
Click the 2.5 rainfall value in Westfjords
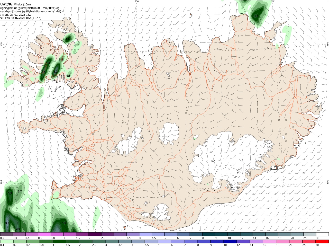[43, 72]
